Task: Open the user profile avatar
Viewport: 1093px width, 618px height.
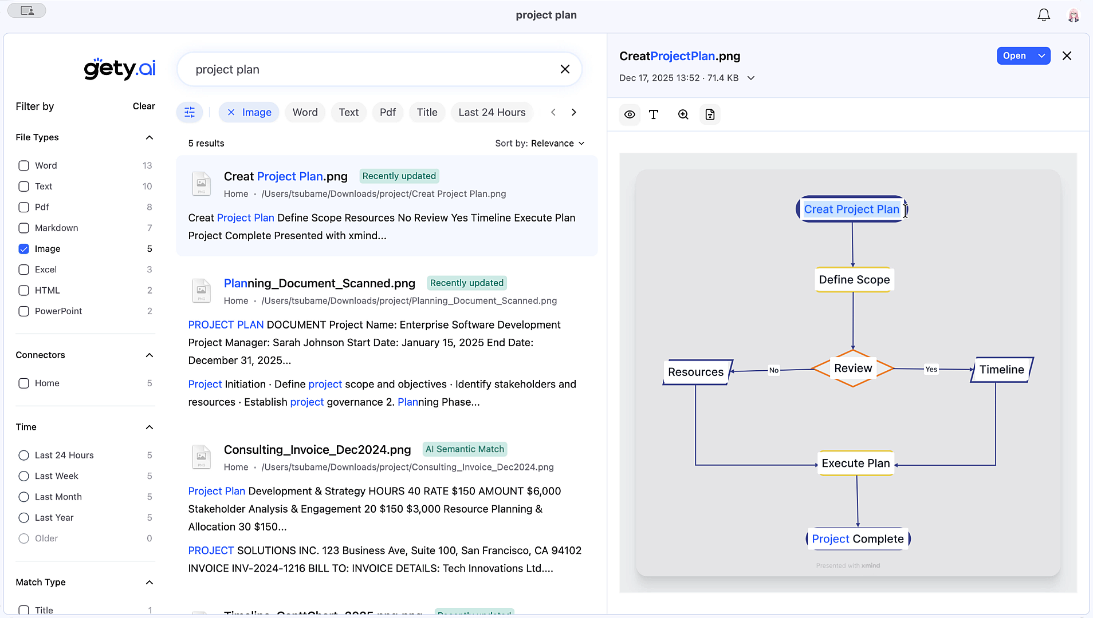Action: pos(1073,15)
